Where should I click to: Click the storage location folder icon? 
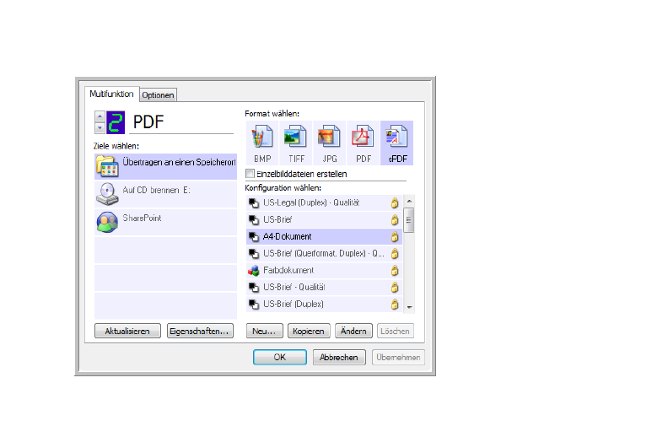tap(107, 166)
